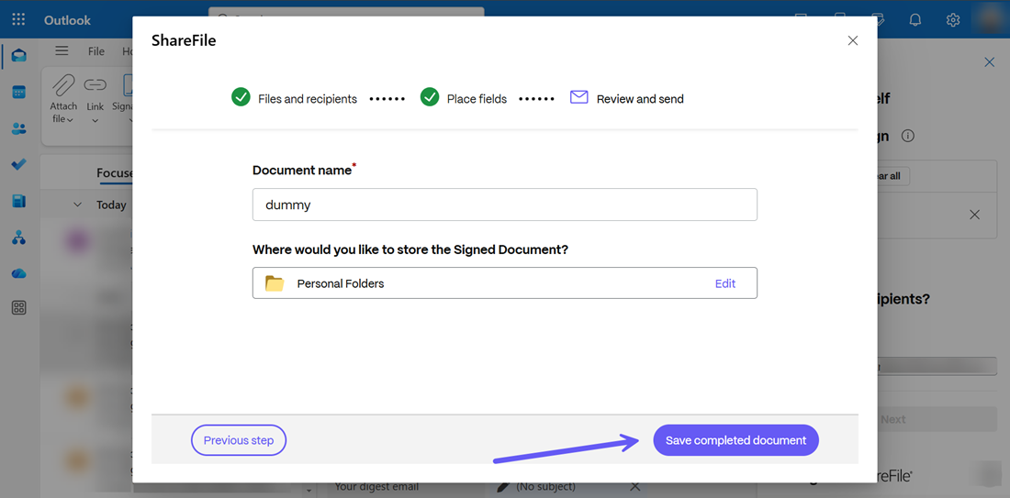Open the Outlook settings gear

point(953,20)
